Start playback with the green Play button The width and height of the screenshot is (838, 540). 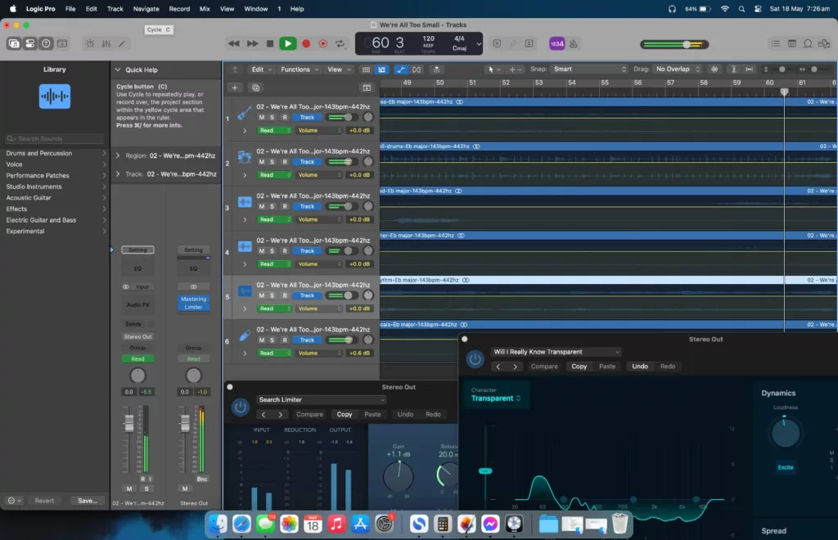tap(287, 43)
